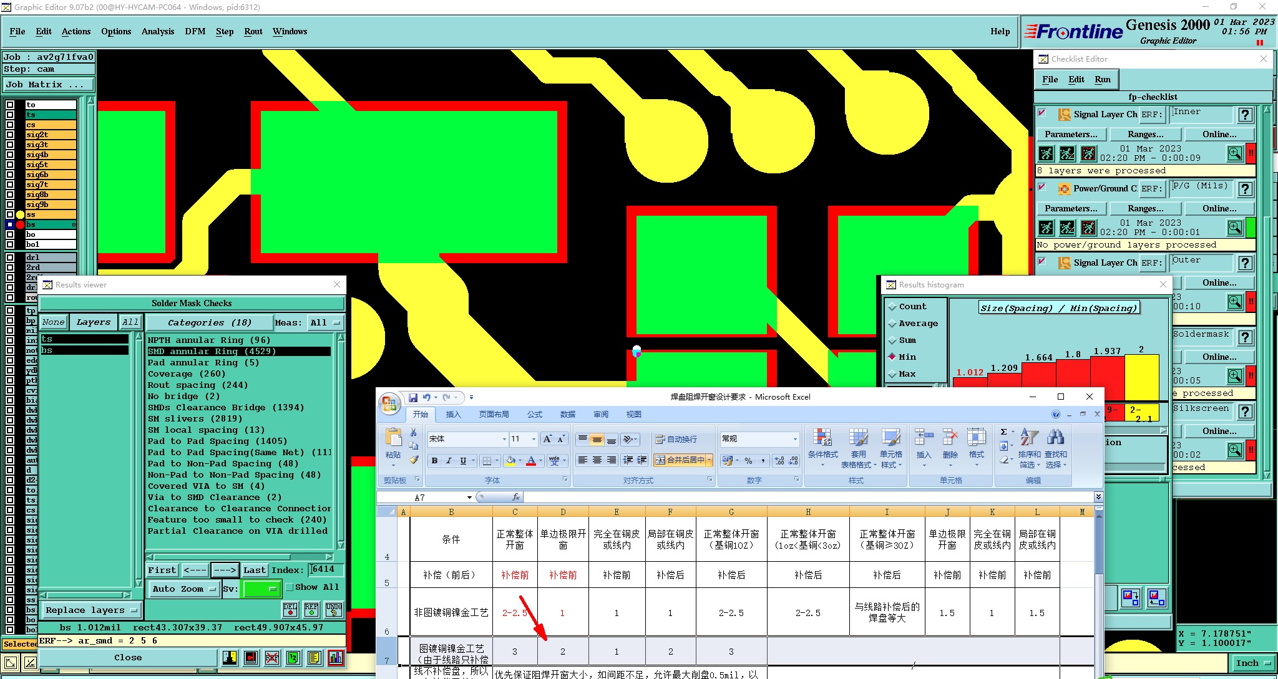
Task: Open the Auto Zoom dropdown
Action: pyautogui.click(x=185, y=589)
